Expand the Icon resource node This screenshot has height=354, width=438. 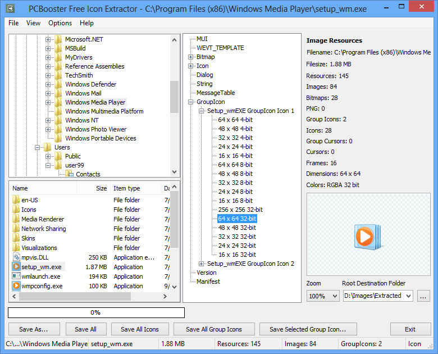[x=190, y=66]
